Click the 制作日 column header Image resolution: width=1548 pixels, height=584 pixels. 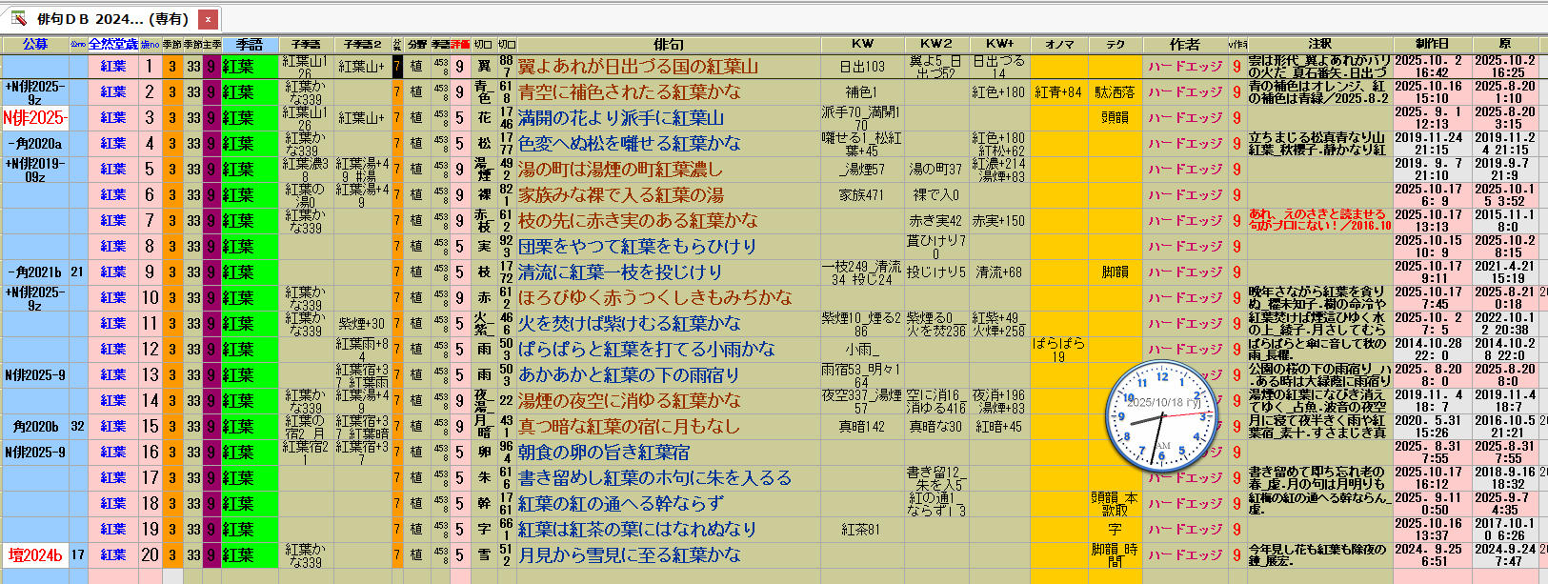click(1431, 44)
